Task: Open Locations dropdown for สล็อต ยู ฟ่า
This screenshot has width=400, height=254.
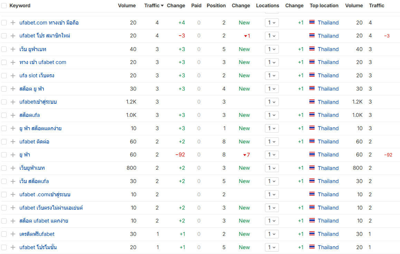Action: [272, 89]
